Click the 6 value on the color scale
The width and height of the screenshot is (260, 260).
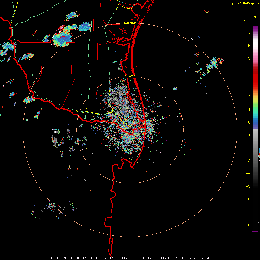(x=249, y=45)
